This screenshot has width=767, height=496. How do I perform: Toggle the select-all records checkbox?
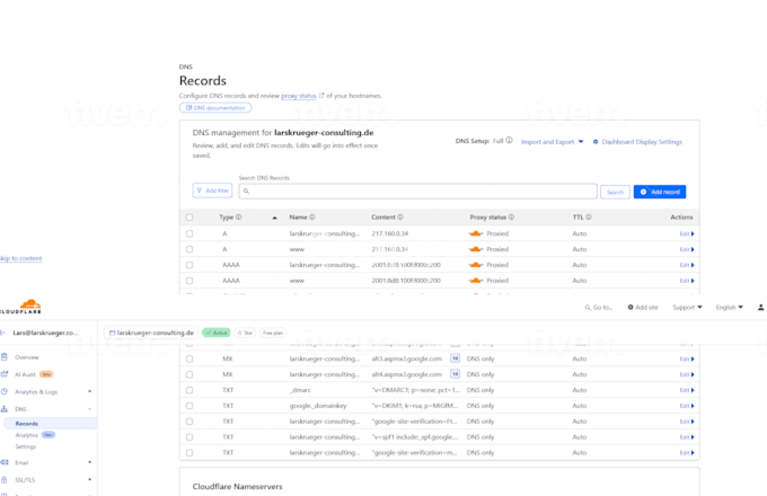tap(189, 217)
